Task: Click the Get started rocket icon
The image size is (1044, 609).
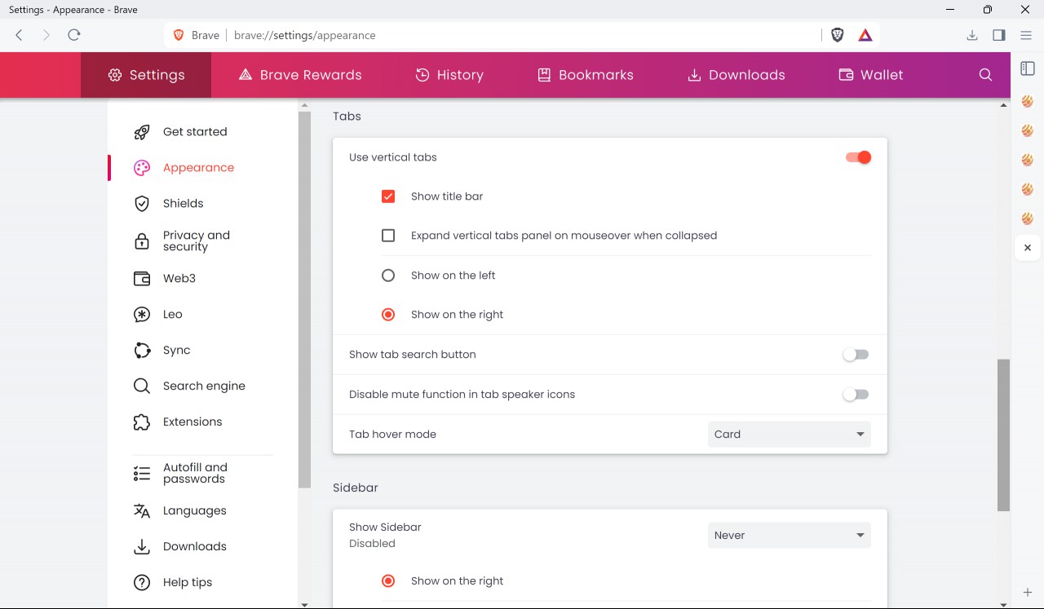Action: (x=142, y=132)
